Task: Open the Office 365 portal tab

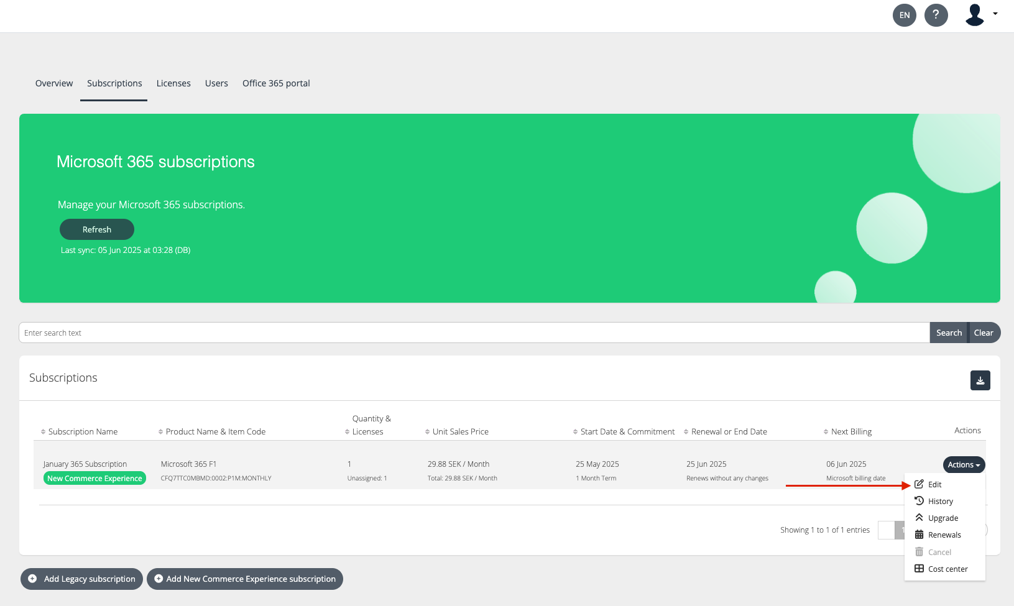Action: point(276,83)
